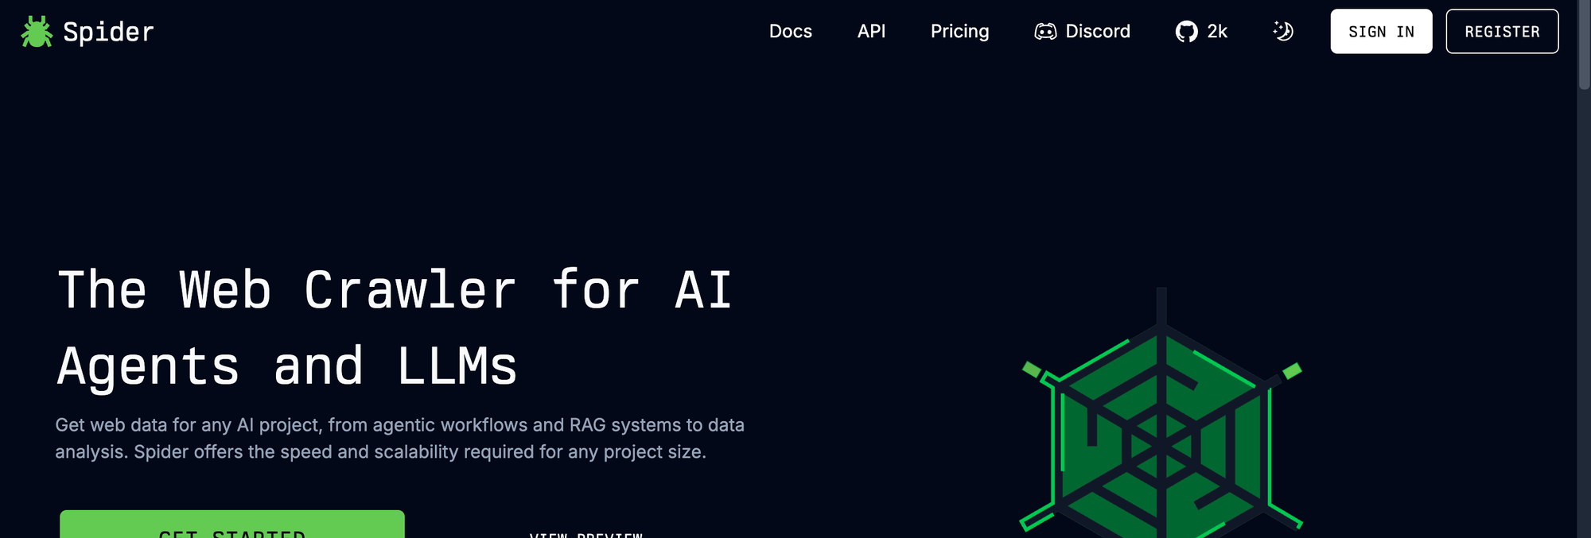Open the Docs page
1591x538 pixels.
click(x=790, y=32)
